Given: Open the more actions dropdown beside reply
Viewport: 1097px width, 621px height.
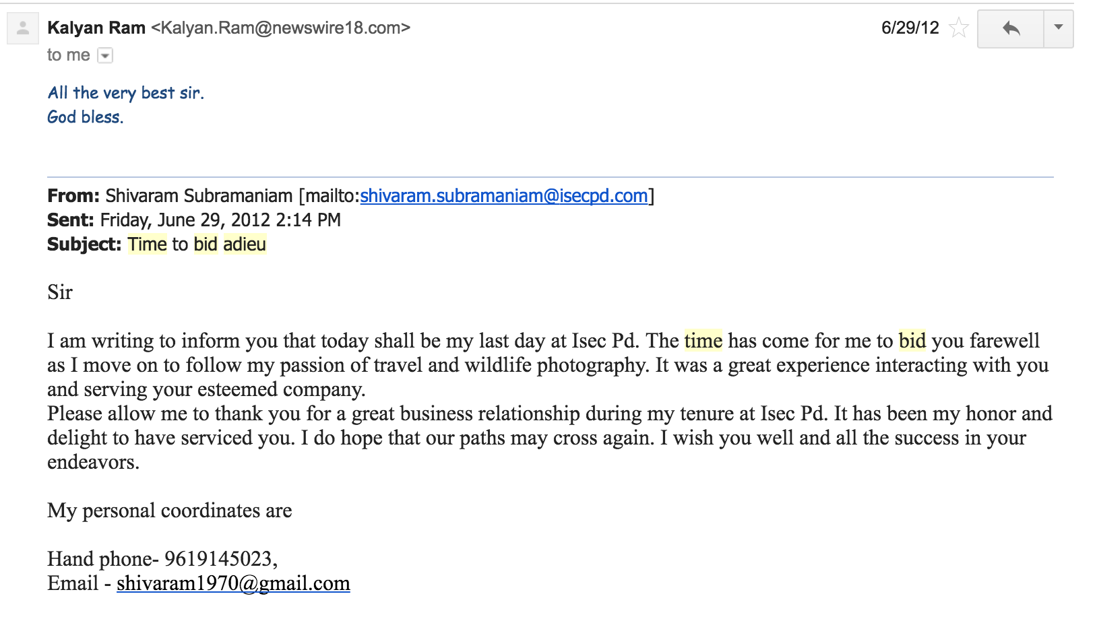Looking at the screenshot, I should coord(1059,28).
